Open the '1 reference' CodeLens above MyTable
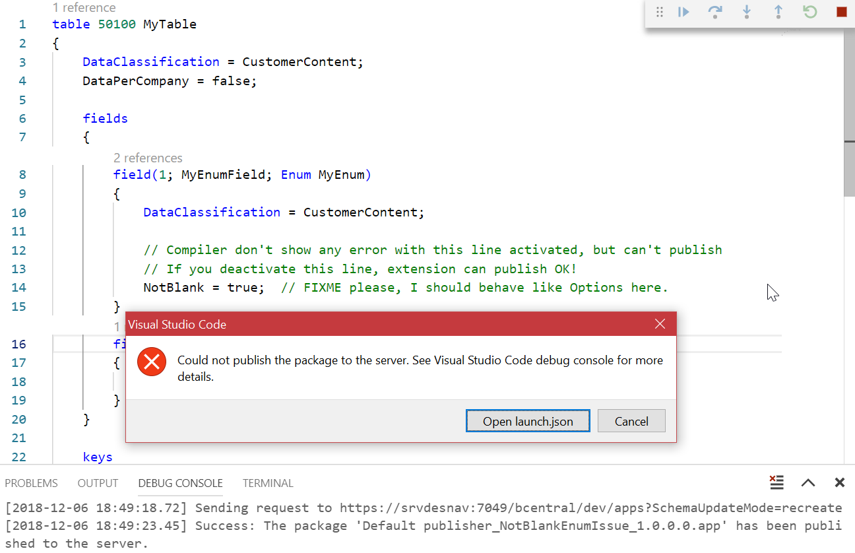The height and width of the screenshot is (553, 855). [84, 8]
